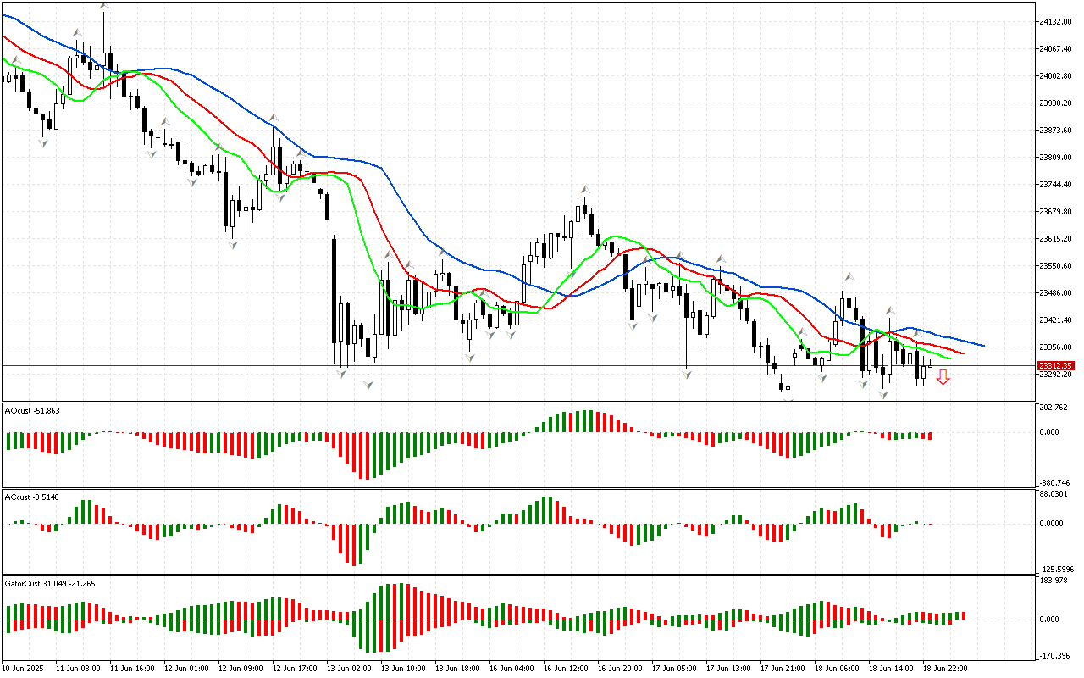Viewport: 1084px width, 678px height.
Task: Click 202.762 on the AOcust scale
Action: (x=1055, y=408)
